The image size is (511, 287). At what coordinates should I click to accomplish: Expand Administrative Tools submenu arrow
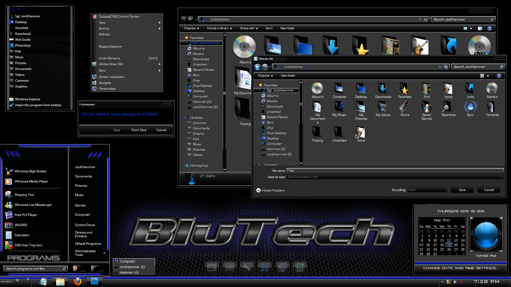pos(104,253)
